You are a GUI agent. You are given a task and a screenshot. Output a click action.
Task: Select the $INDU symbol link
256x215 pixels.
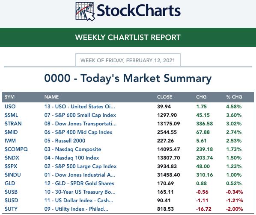[x=13, y=175]
